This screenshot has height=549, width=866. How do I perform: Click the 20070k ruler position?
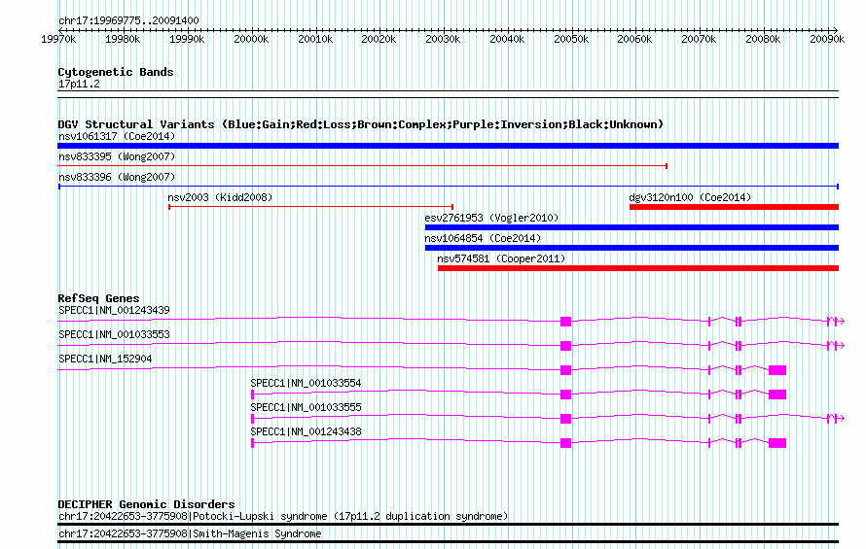699,39
